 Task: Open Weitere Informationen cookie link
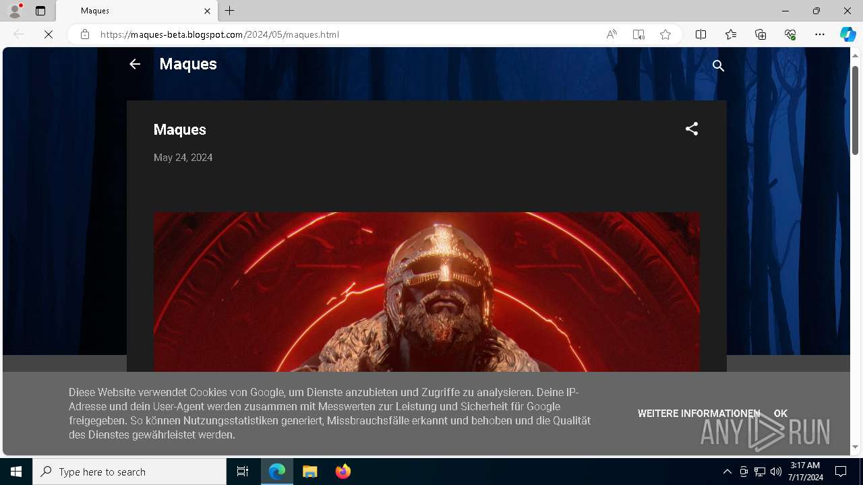[x=698, y=414]
